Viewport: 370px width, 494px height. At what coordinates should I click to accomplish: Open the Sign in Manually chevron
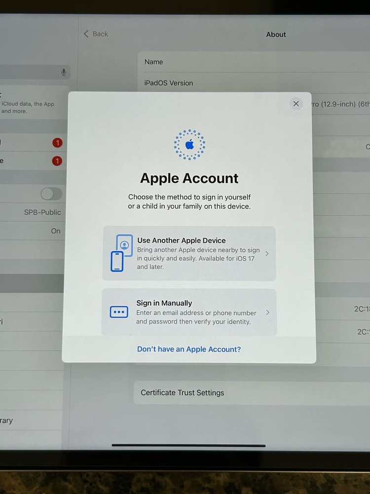[267, 312]
